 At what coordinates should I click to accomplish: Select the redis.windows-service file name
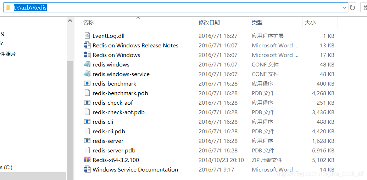[x=121, y=74]
